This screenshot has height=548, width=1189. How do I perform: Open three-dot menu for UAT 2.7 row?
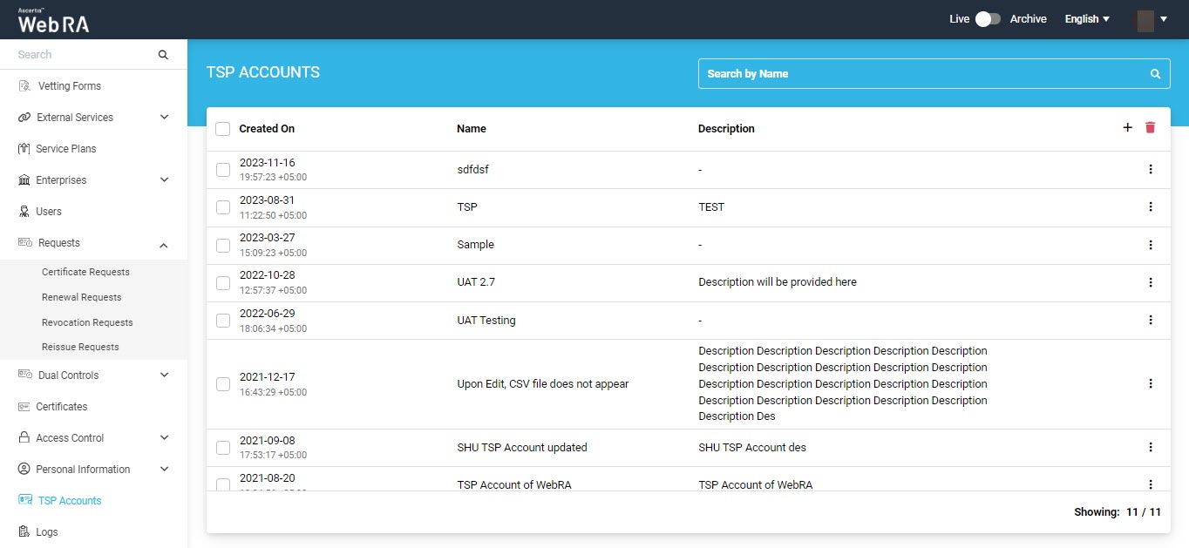1150,282
